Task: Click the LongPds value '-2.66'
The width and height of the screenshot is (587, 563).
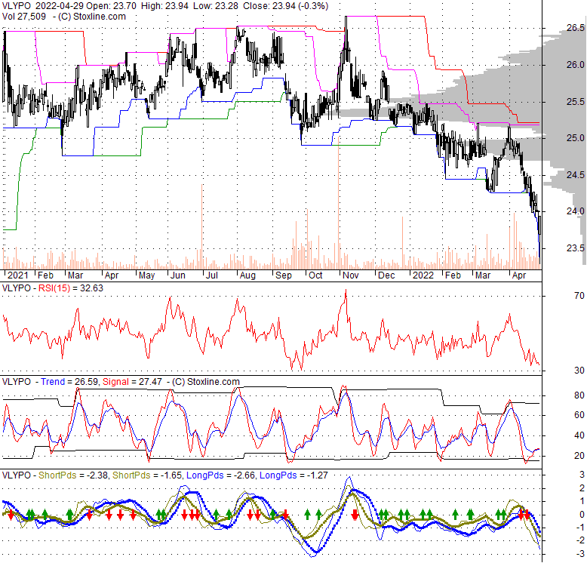Action: [244, 475]
